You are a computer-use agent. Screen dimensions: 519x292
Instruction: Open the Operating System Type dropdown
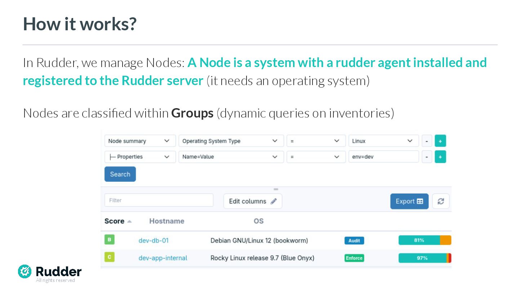[x=230, y=141]
